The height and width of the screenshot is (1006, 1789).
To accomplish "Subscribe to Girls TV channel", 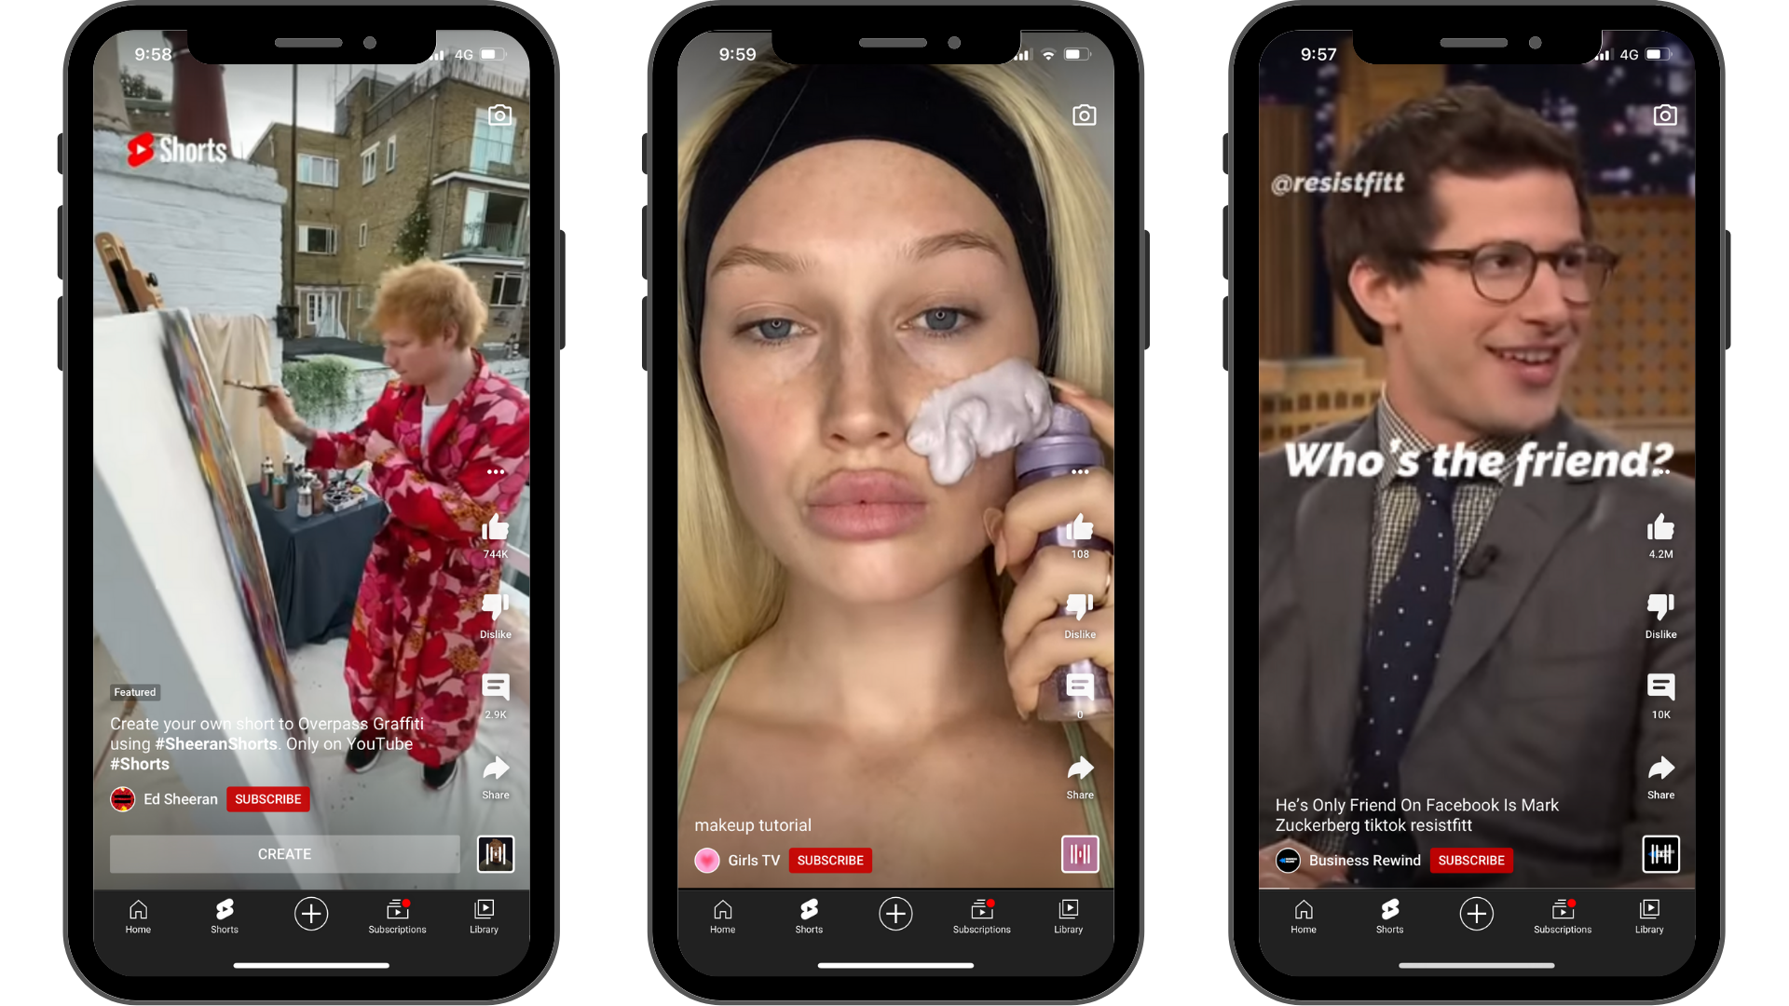I will [828, 860].
